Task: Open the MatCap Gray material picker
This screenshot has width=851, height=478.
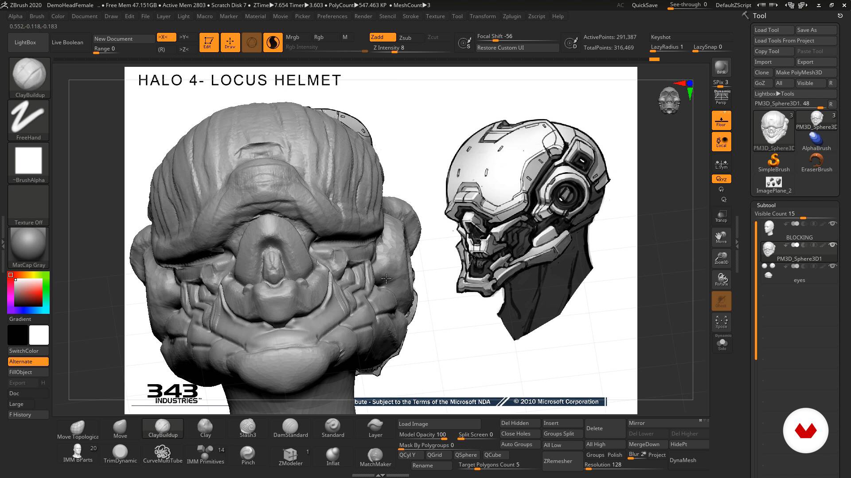Action: coord(28,248)
